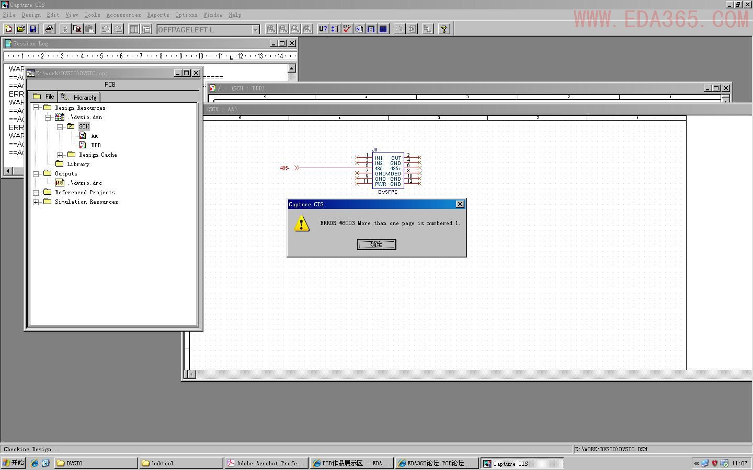Select the Design Cache folder label

coord(98,155)
